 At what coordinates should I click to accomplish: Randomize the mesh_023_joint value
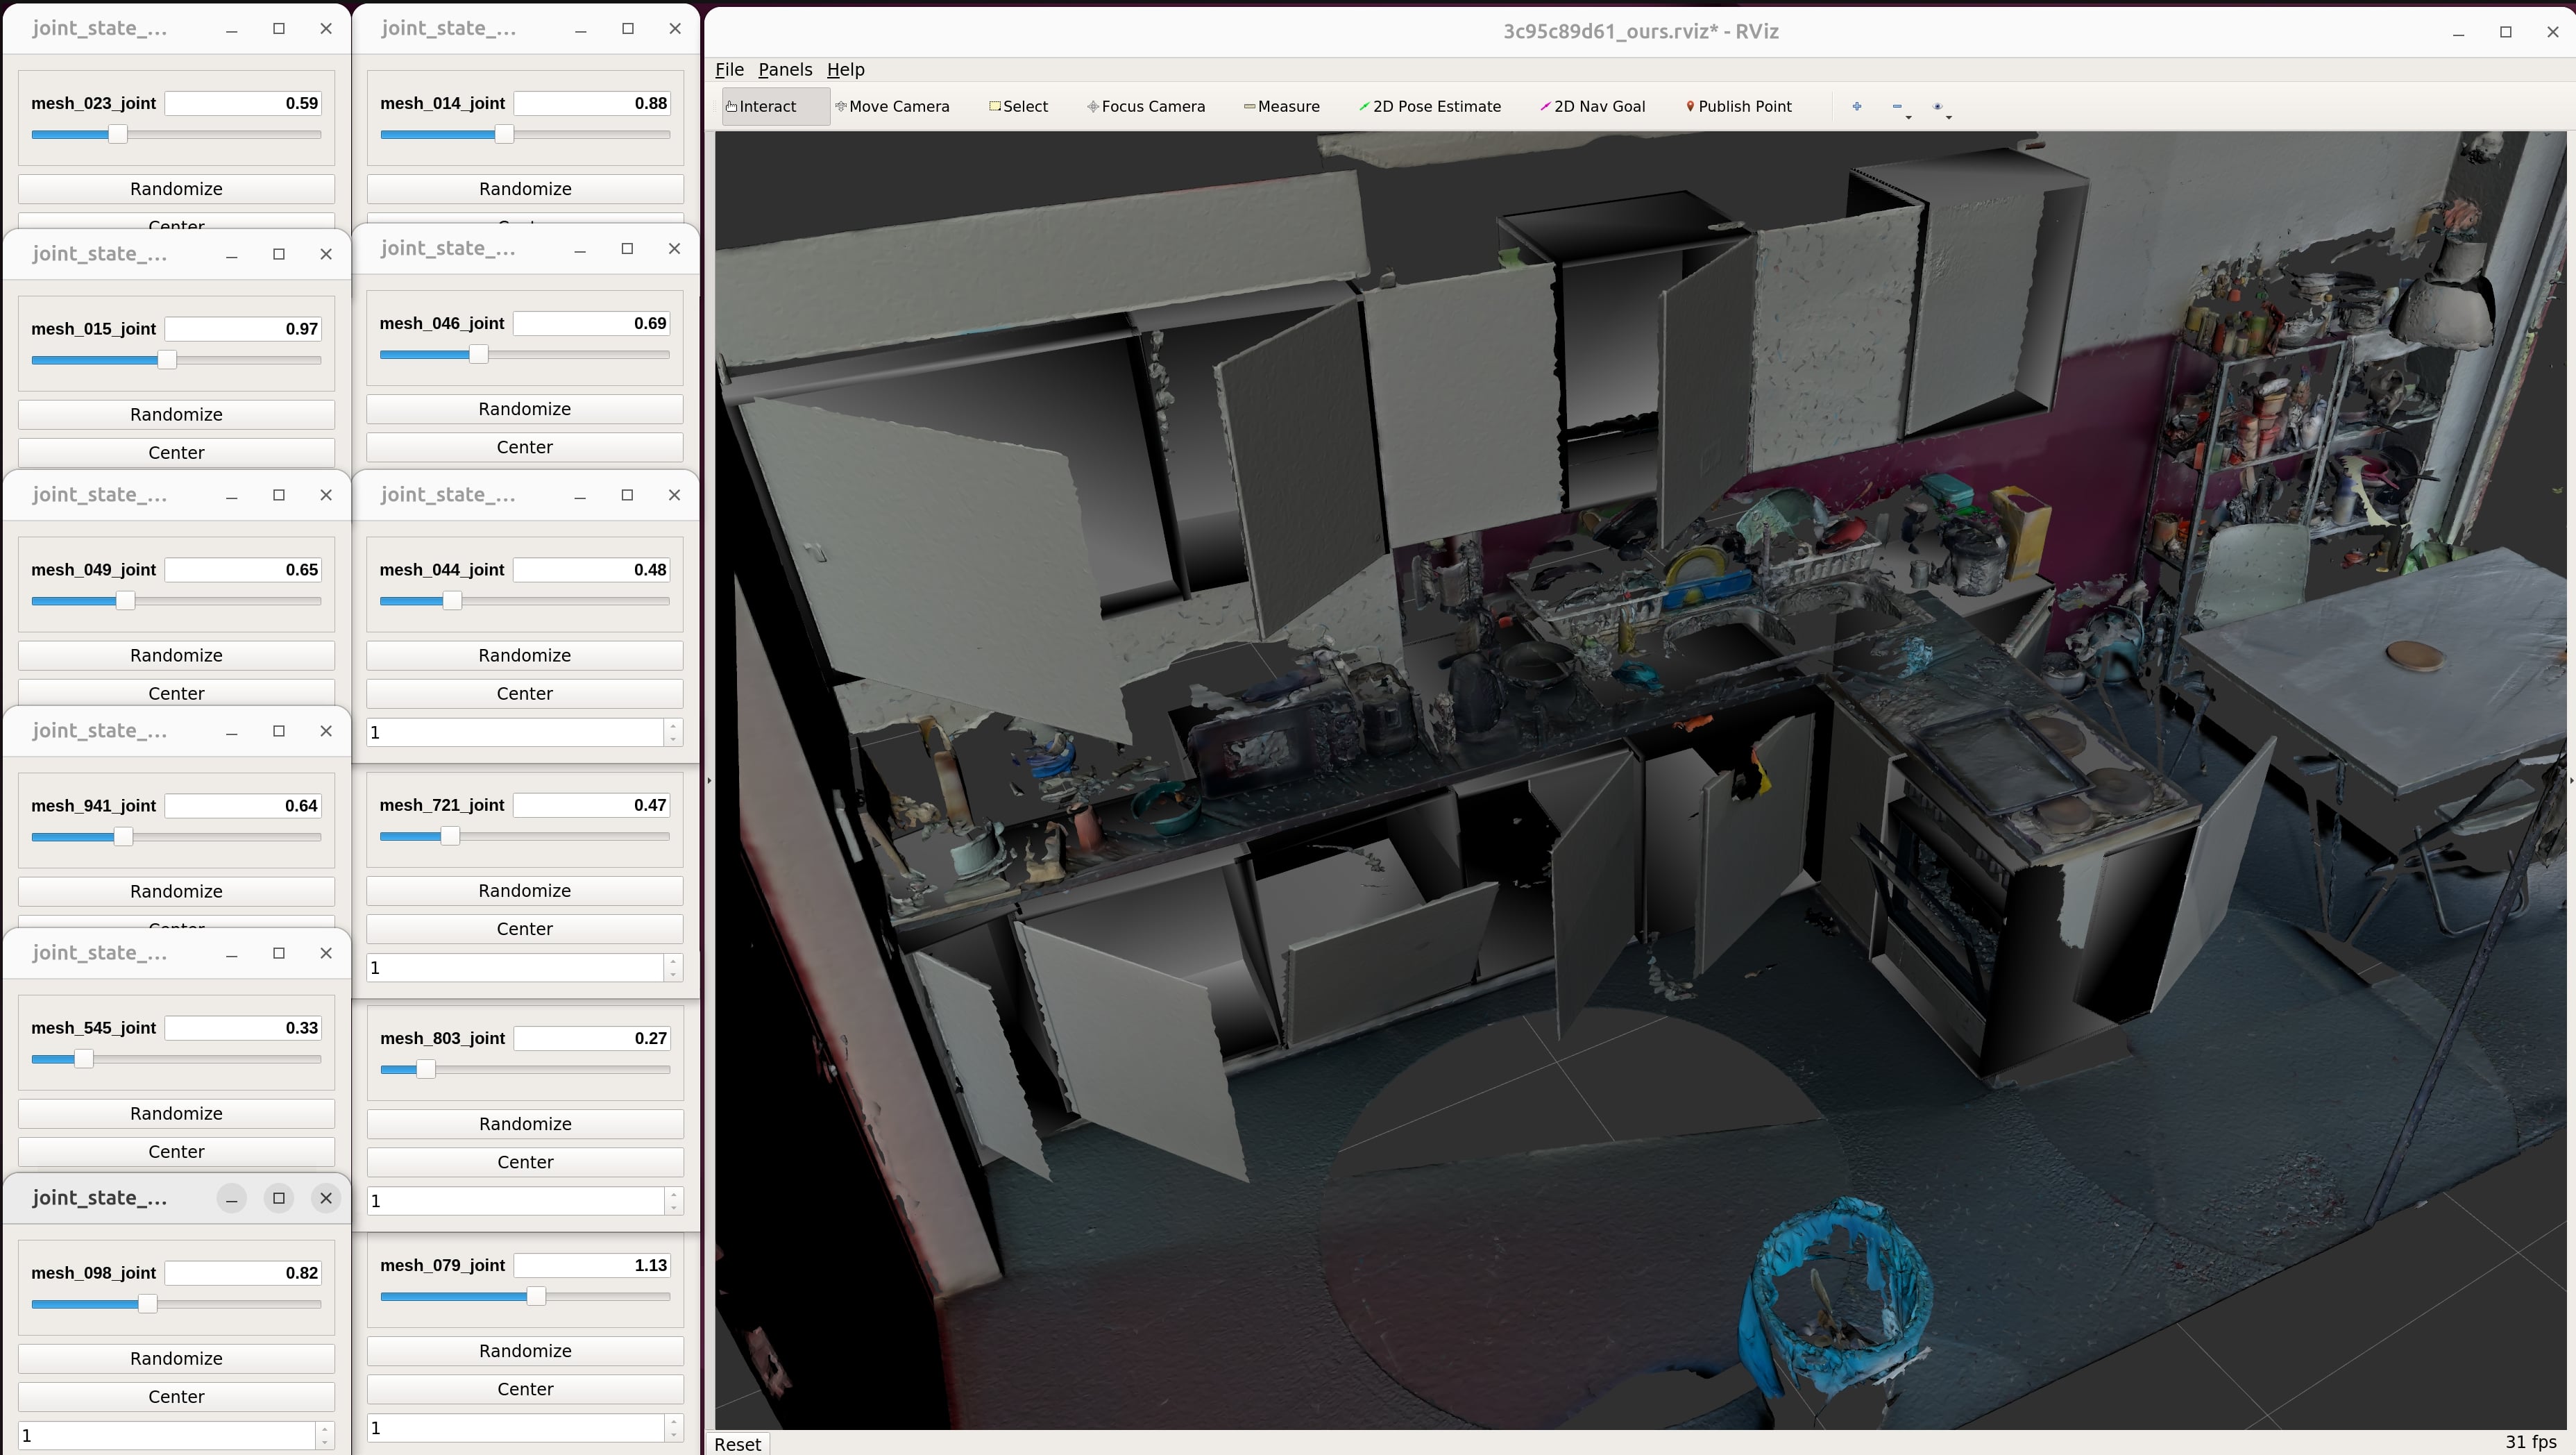tap(176, 189)
